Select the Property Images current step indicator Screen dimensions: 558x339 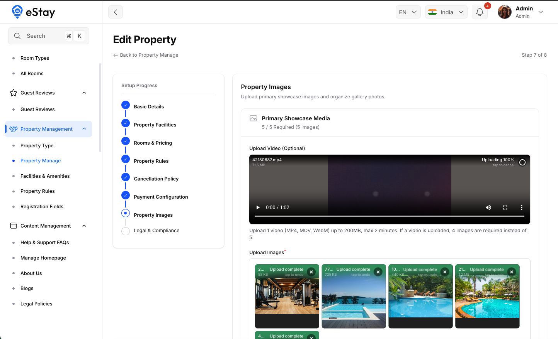pyautogui.click(x=126, y=213)
